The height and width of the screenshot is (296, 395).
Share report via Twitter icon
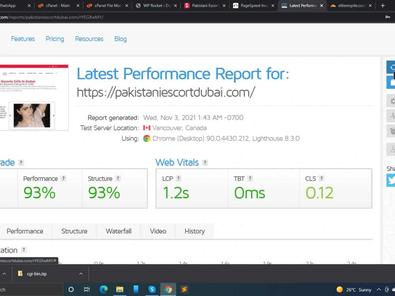[391, 180]
